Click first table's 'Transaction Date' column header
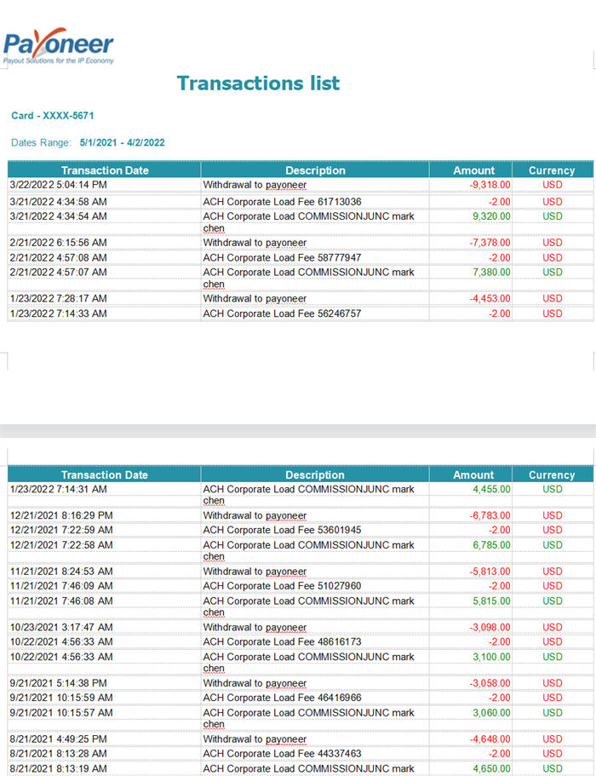Image resolution: width=596 pixels, height=776 pixels. point(105,170)
